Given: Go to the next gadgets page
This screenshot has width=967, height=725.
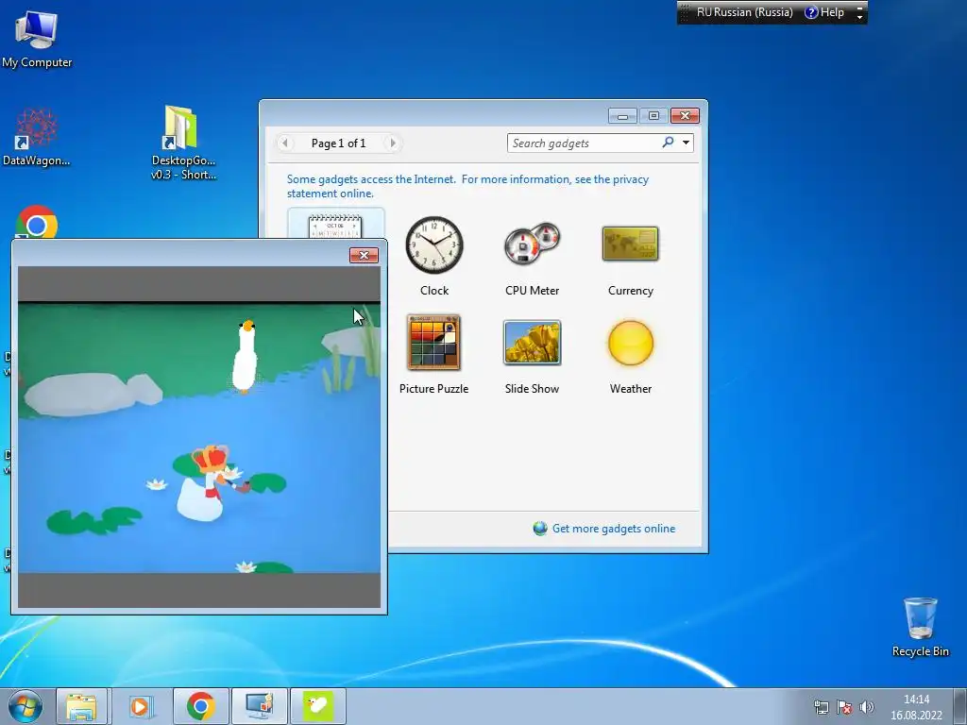Looking at the screenshot, I should (x=392, y=143).
